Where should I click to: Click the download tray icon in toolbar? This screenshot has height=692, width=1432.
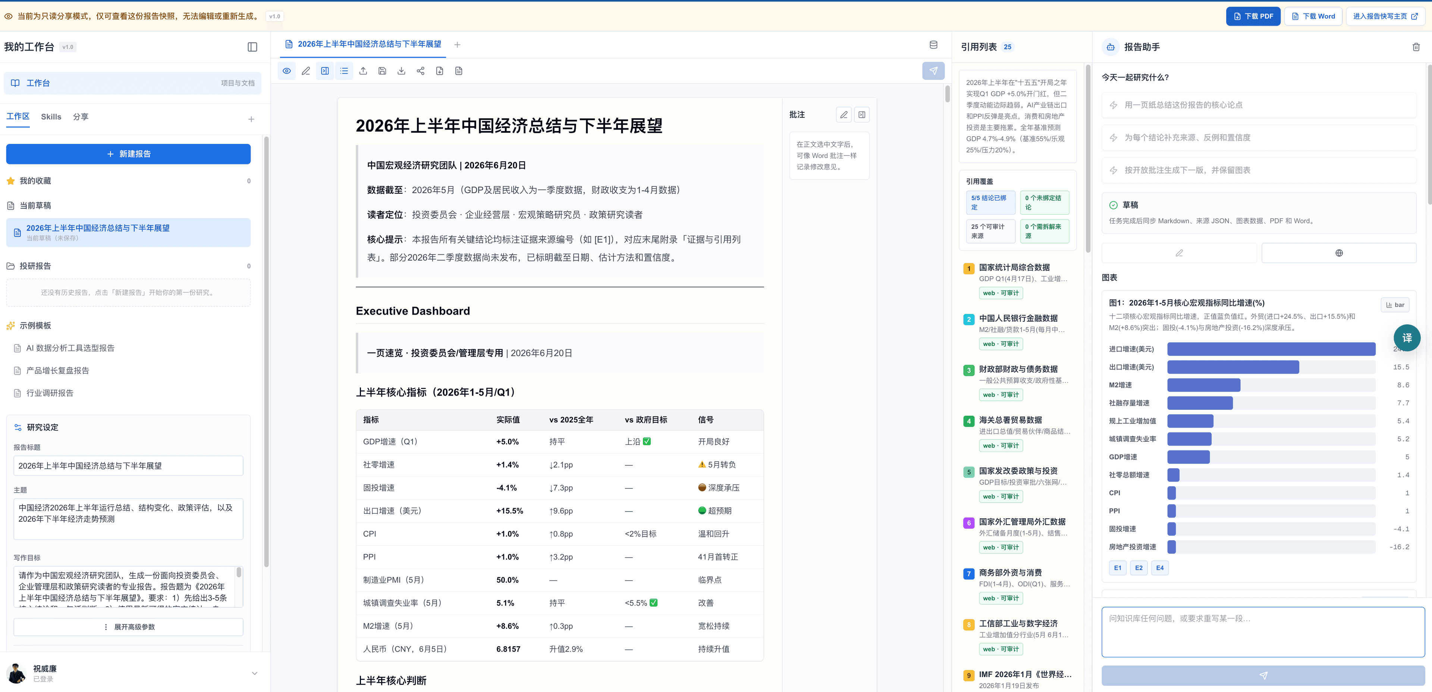click(401, 70)
